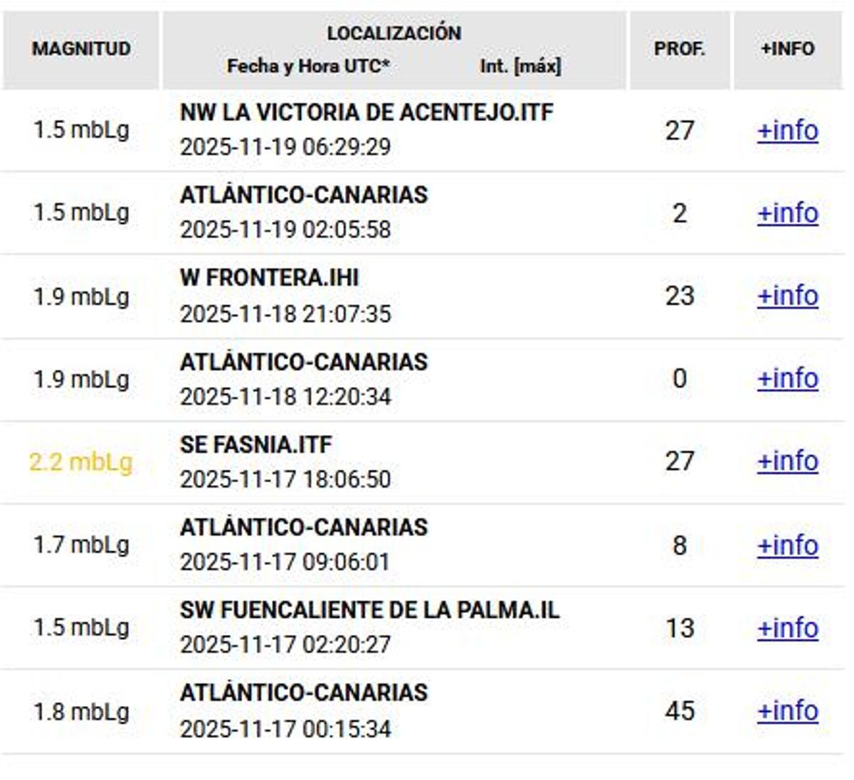Select the 1.5 mbLg magnitude of the first row
Screen dimensions: 854x780
point(80,131)
